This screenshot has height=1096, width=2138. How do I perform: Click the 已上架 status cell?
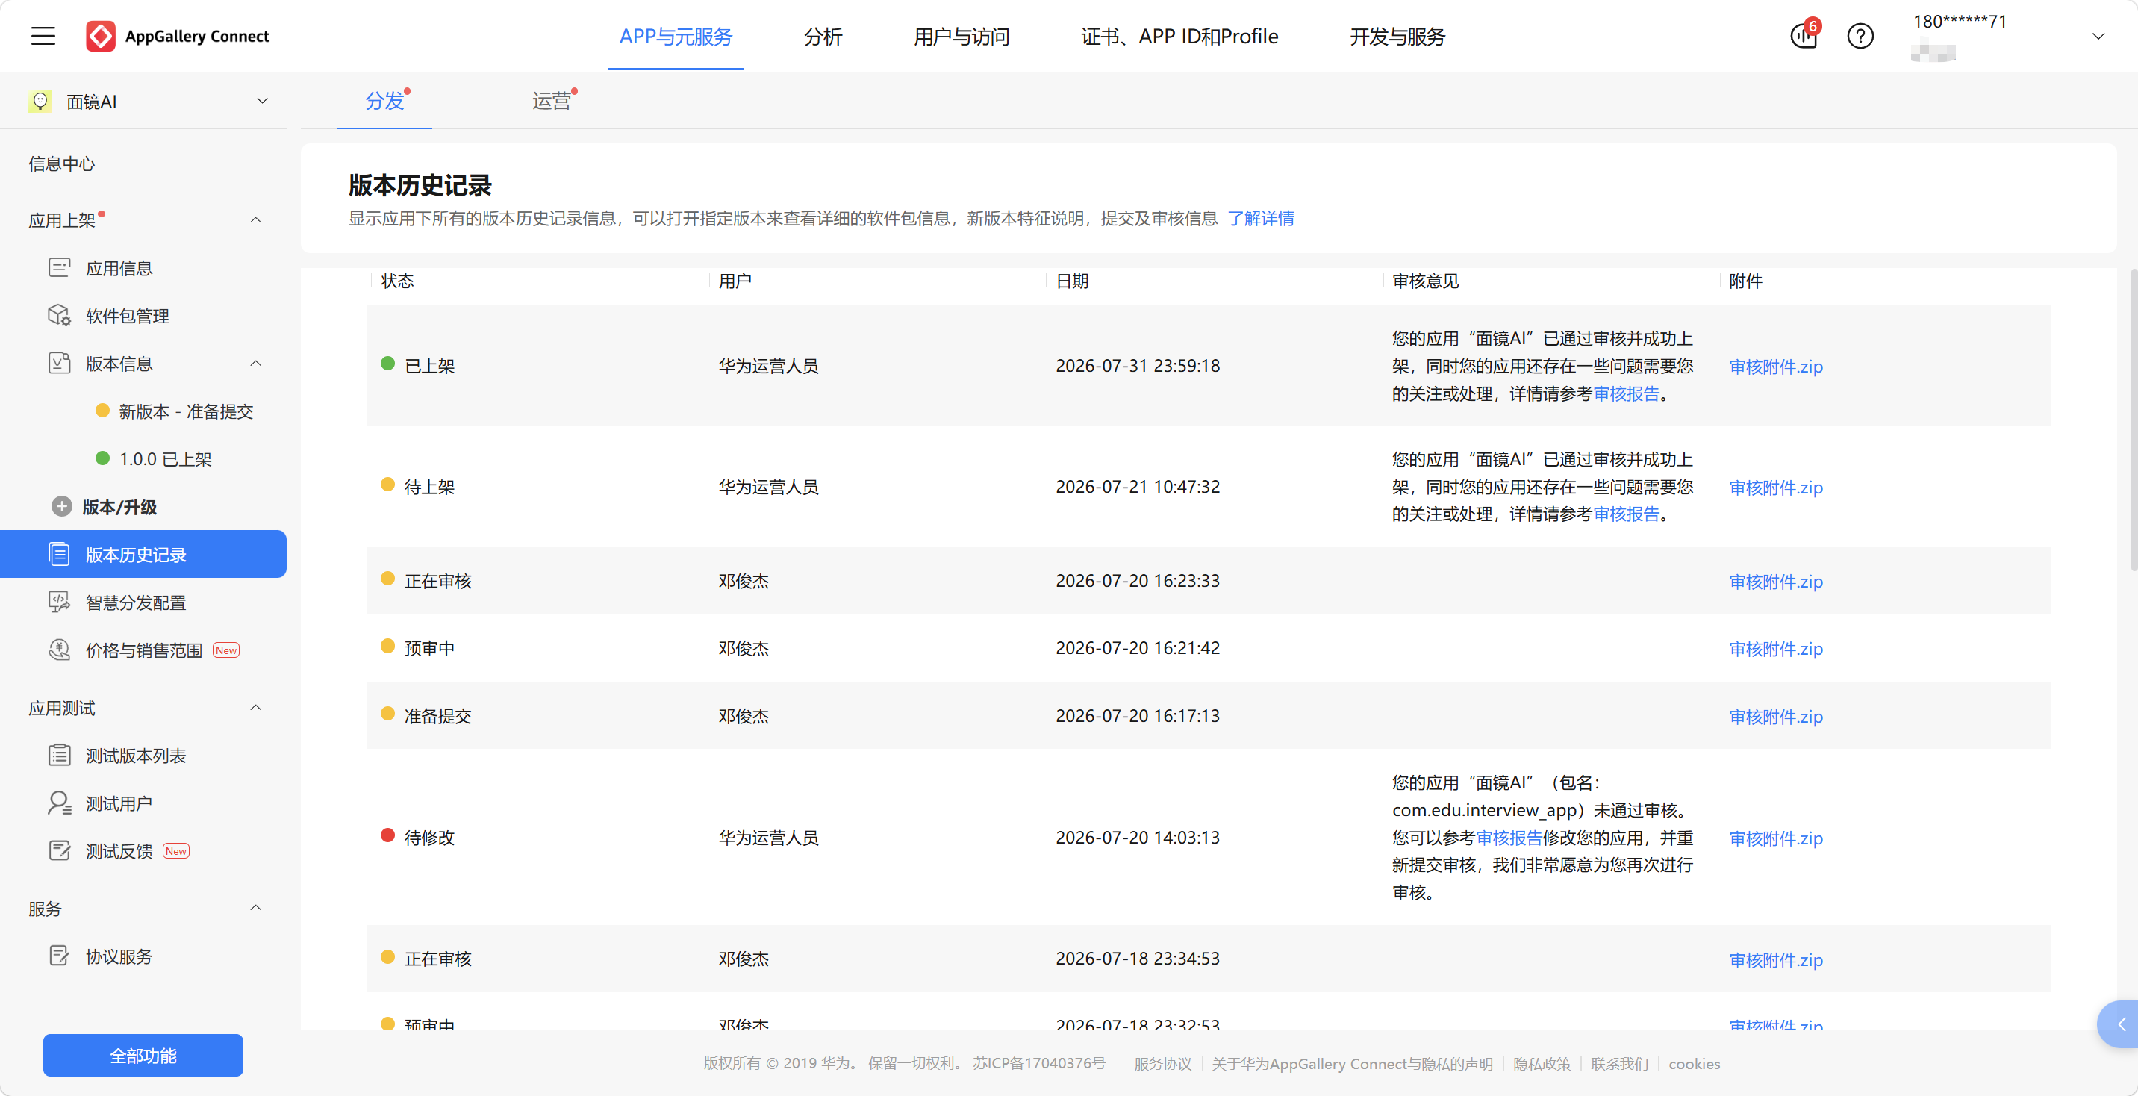pyautogui.click(x=429, y=365)
